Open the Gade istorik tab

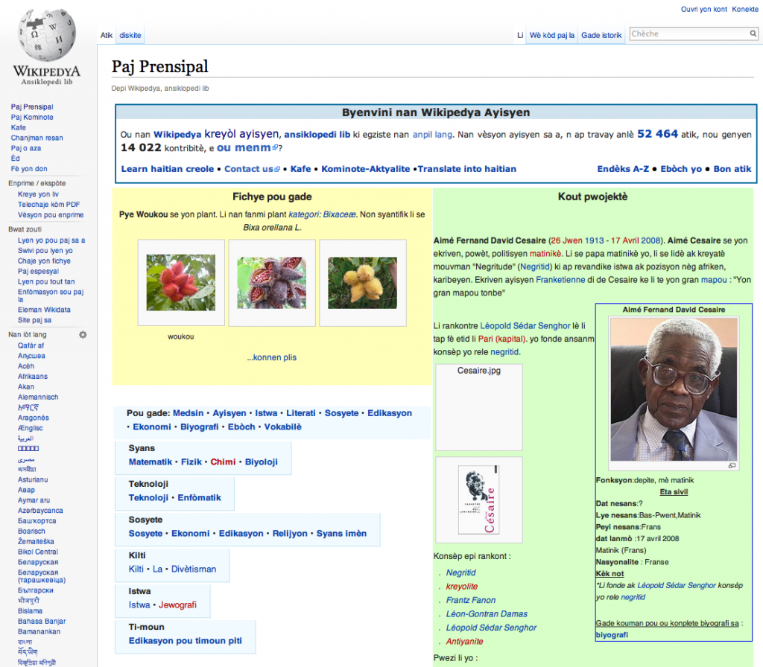[601, 36]
